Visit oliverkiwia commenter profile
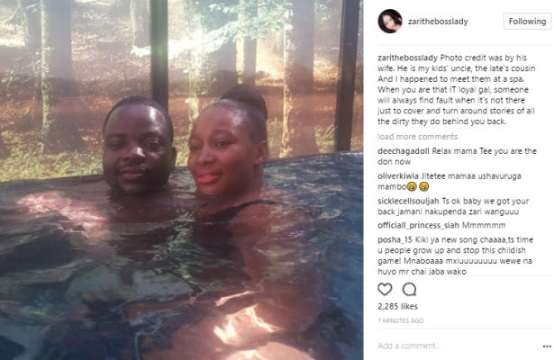 point(398,176)
